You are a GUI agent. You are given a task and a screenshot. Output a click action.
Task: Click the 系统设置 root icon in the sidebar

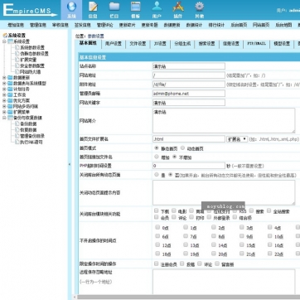point(5,36)
